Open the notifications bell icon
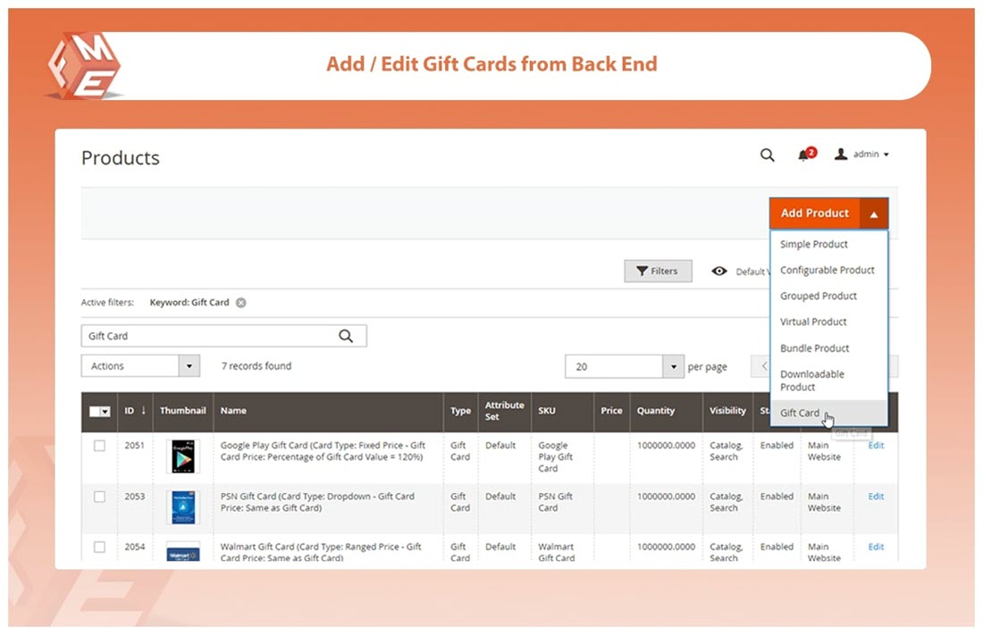The height and width of the screenshot is (635, 983). pos(804,155)
